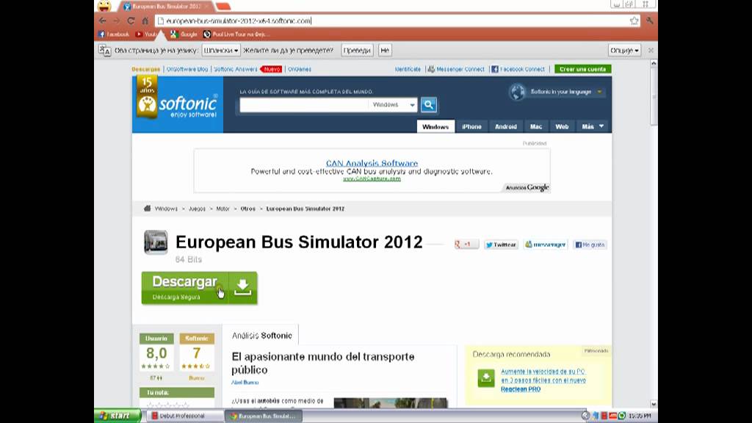752x423 pixels.
Task: Decline translation with the Не button
Action: click(385, 51)
